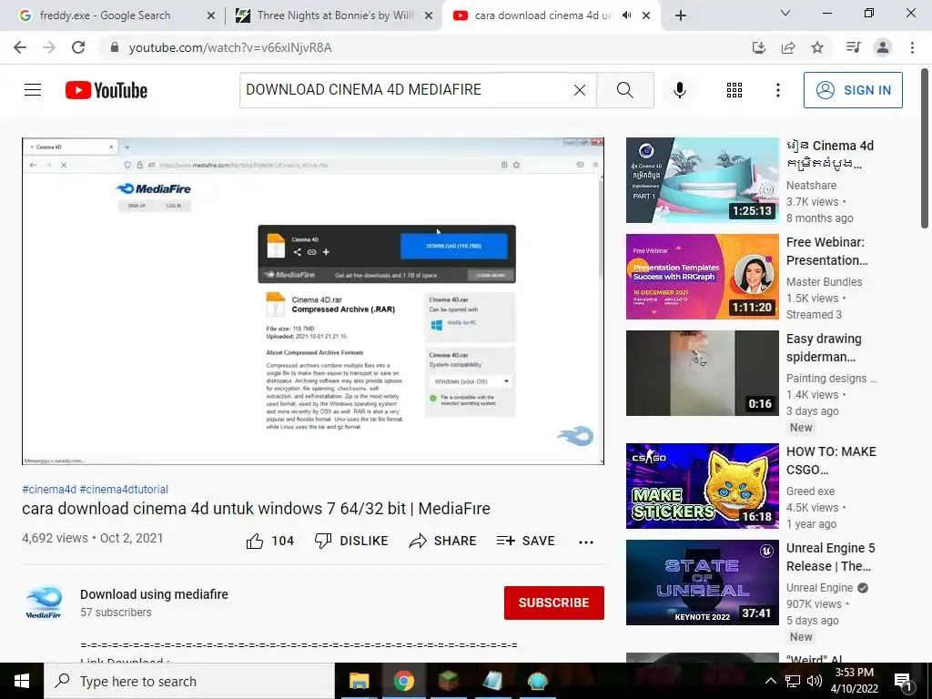Clear the YouTube search box text

580,90
